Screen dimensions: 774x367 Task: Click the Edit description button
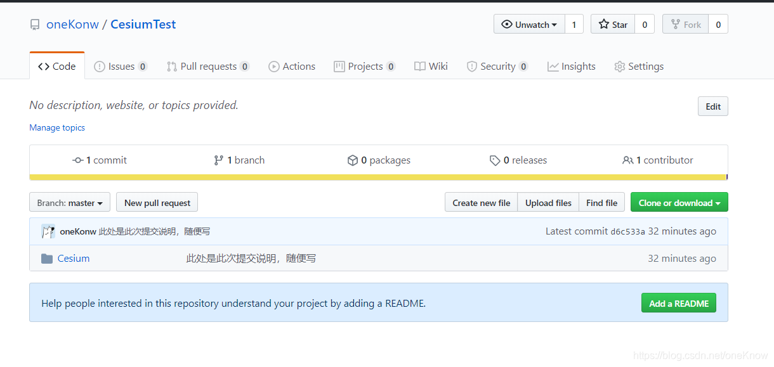tap(713, 106)
